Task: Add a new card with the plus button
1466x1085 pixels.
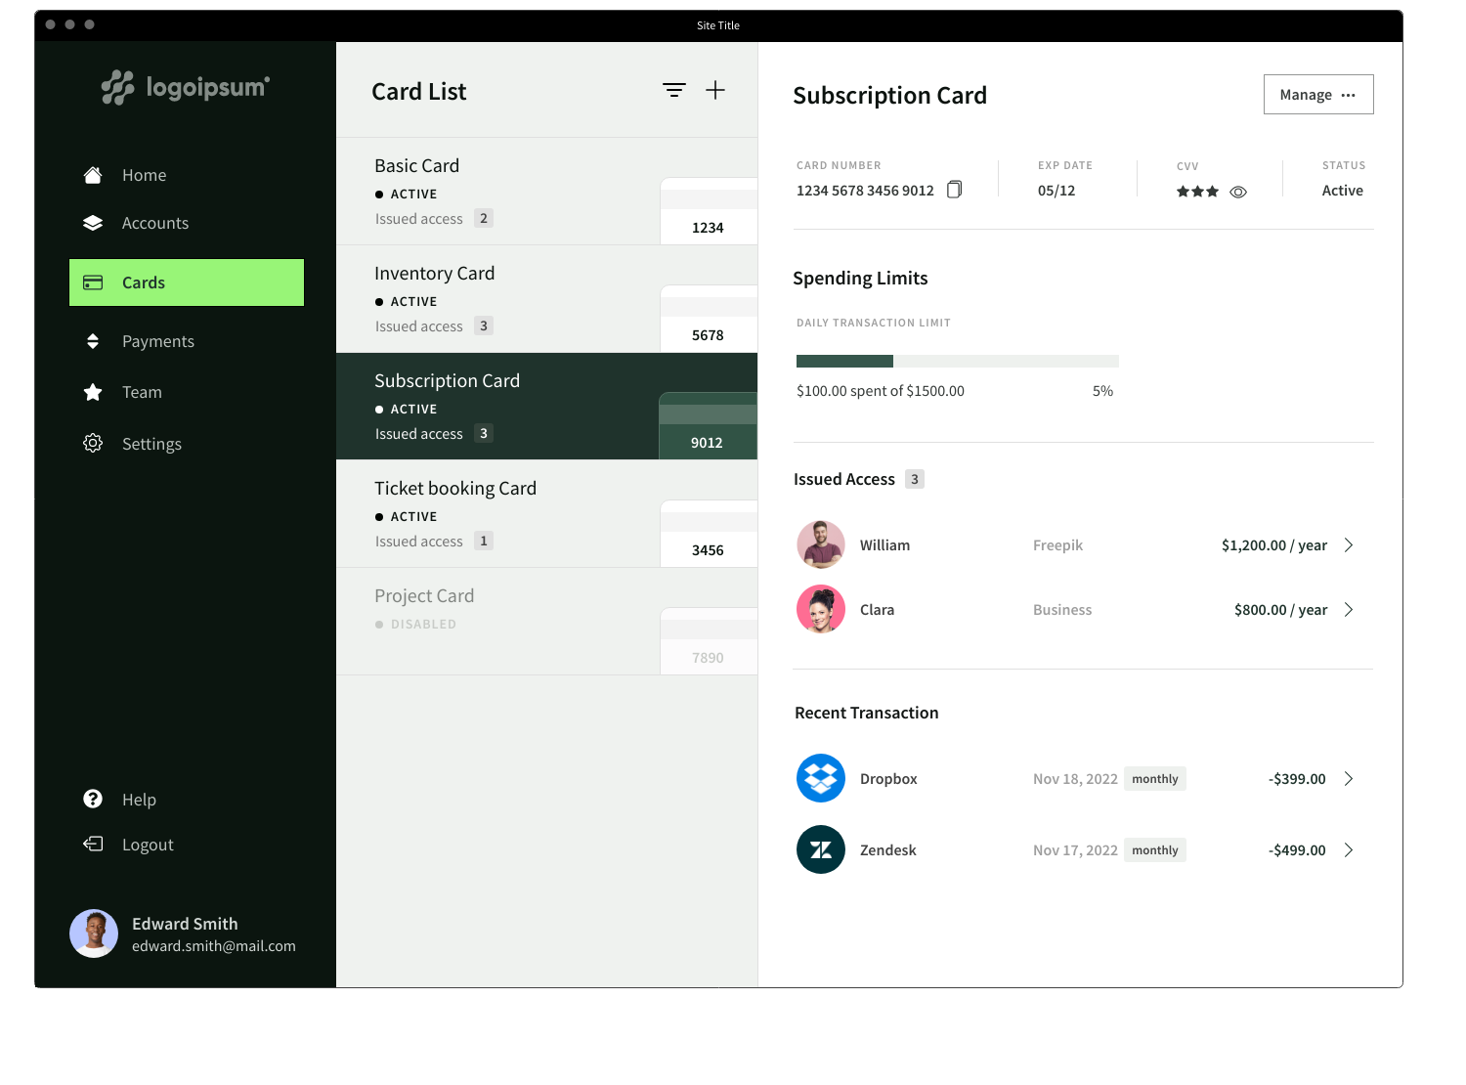Action: 715,89
